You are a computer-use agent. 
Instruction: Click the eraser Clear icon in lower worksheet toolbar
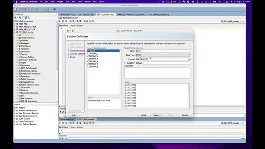(87, 123)
